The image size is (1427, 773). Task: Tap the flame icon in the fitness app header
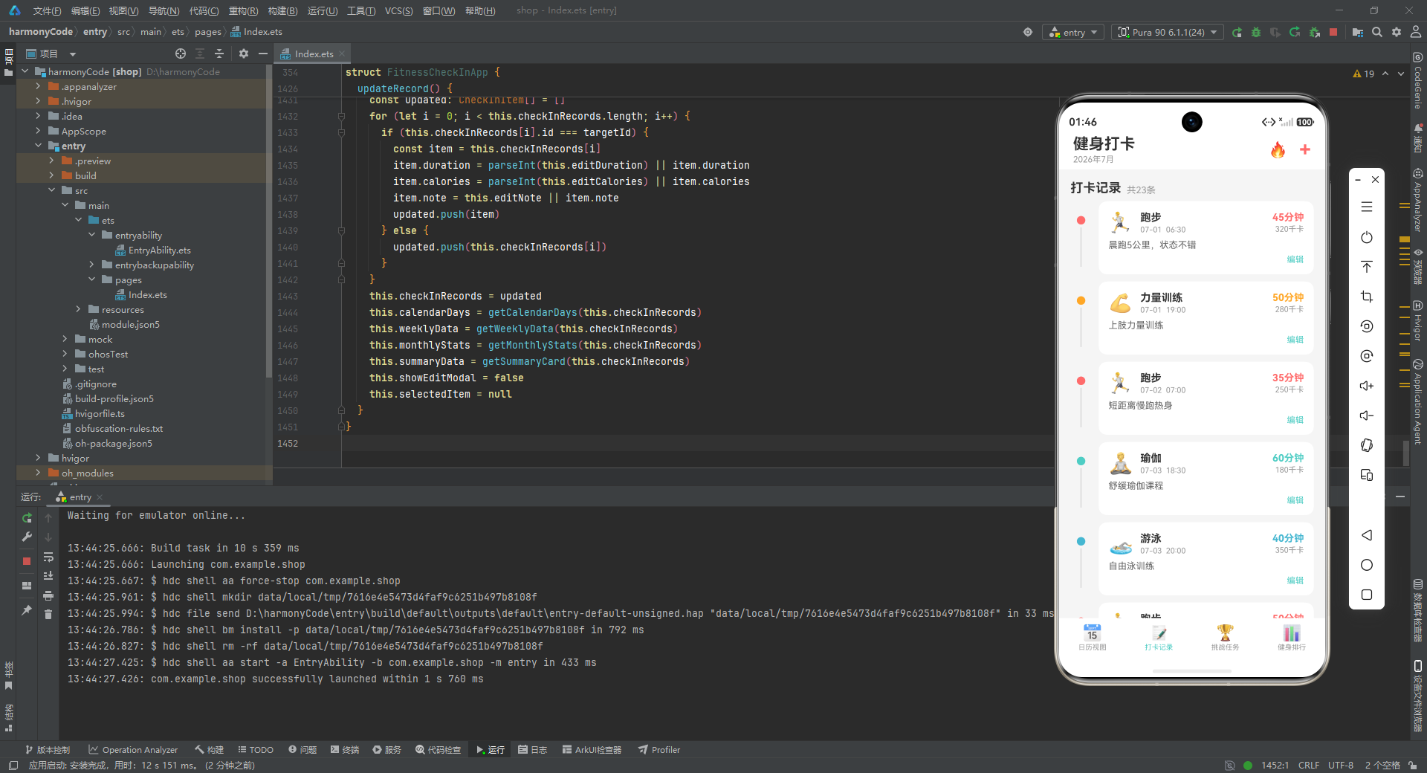[1278, 149]
